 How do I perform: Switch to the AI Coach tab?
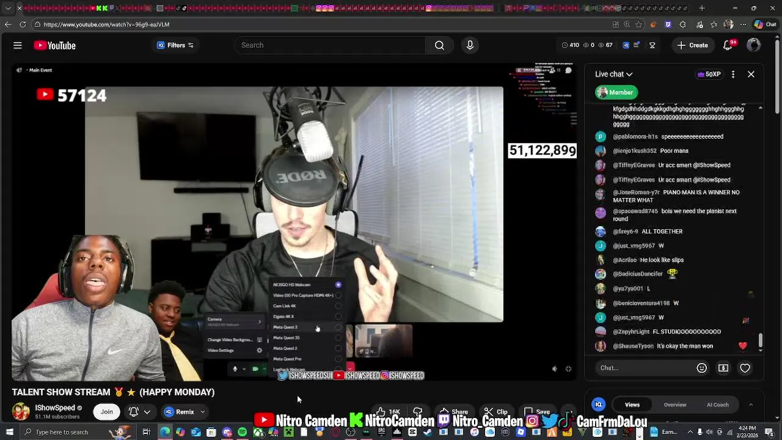(718, 405)
